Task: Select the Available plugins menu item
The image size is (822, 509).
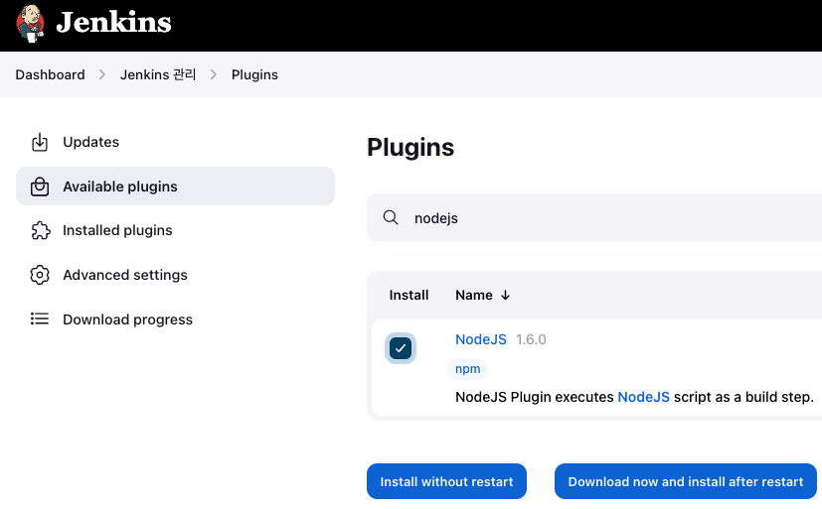Action: [175, 187]
